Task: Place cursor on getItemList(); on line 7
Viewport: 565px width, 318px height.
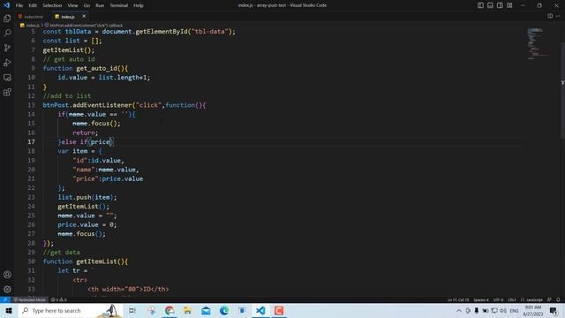Action: (x=69, y=49)
